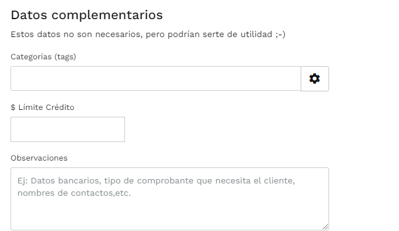Focus the Observaciones text area
The image size is (399, 231).
coord(169,199)
